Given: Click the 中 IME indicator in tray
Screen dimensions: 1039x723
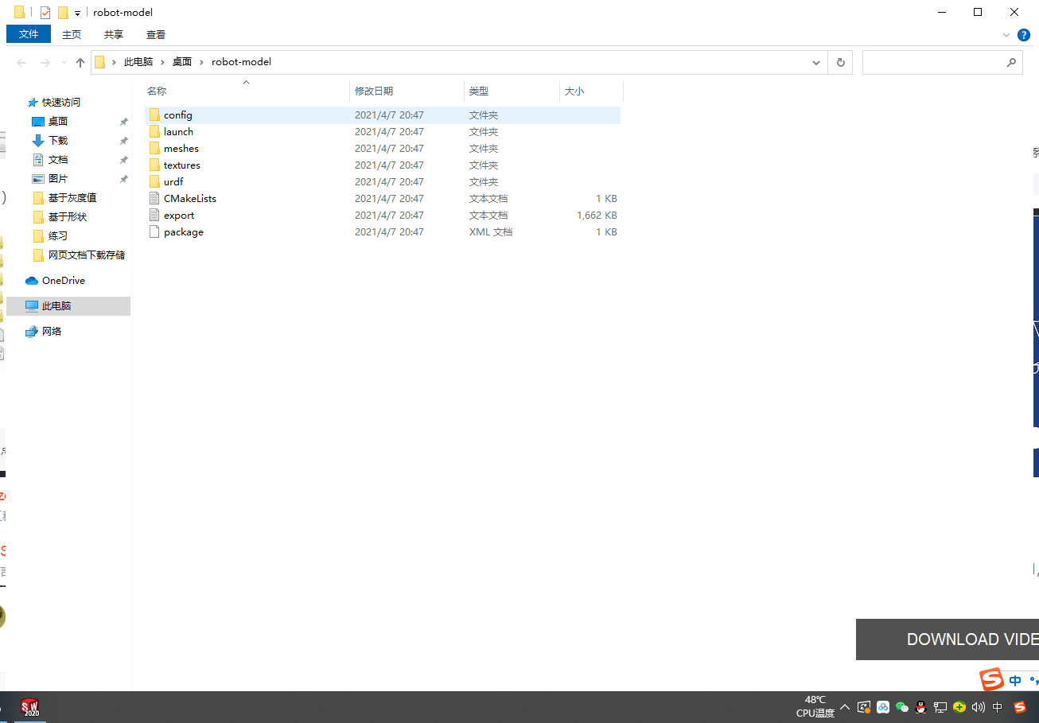Looking at the screenshot, I should (998, 707).
